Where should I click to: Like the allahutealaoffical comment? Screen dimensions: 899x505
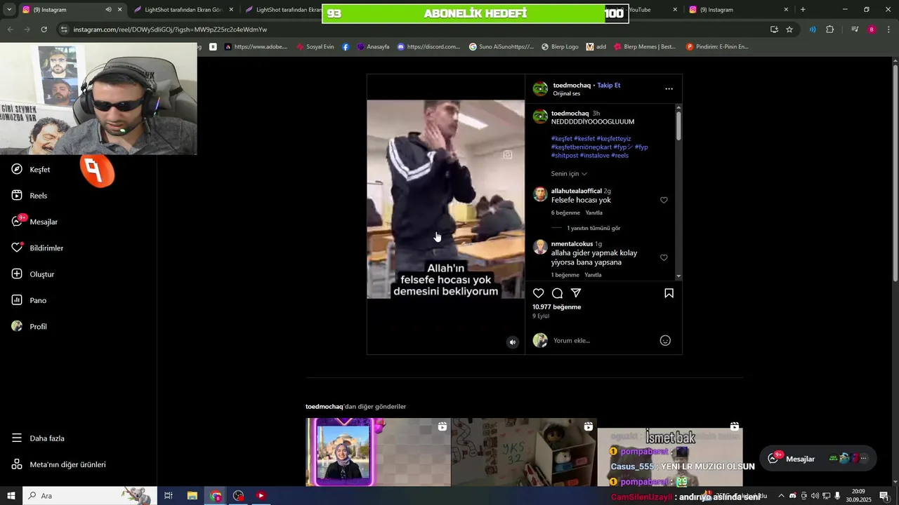click(664, 200)
